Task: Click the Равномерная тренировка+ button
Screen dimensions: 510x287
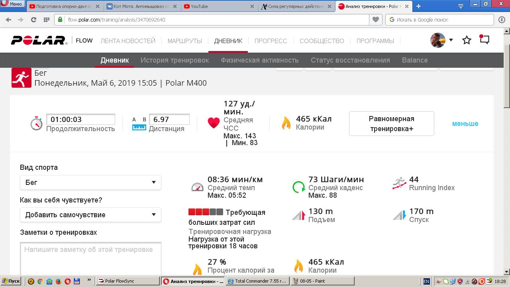Action: pos(391,124)
